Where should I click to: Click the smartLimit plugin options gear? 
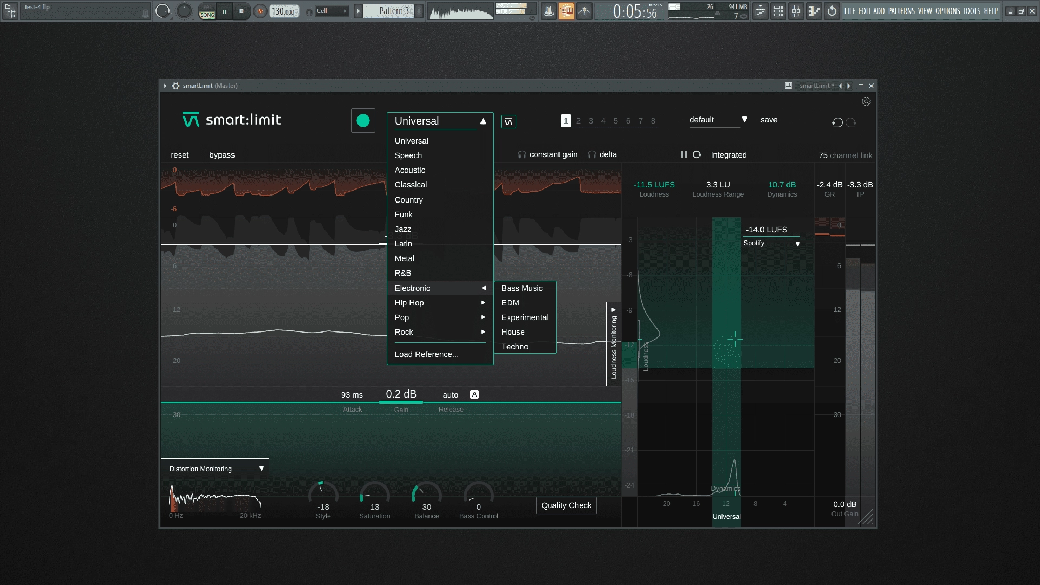[176, 86]
